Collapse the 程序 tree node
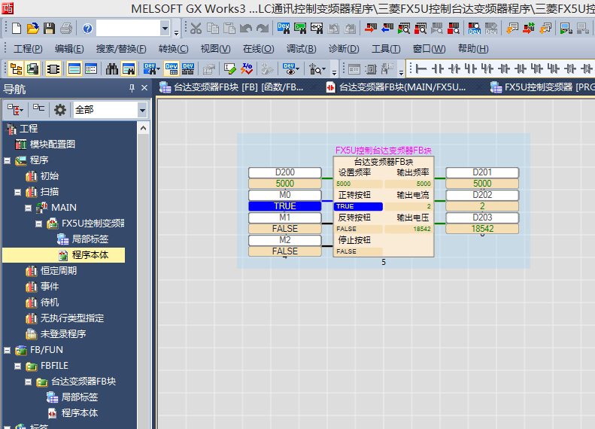This screenshot has width=595, height=429. pyautogui.click(x=7, y=160)
